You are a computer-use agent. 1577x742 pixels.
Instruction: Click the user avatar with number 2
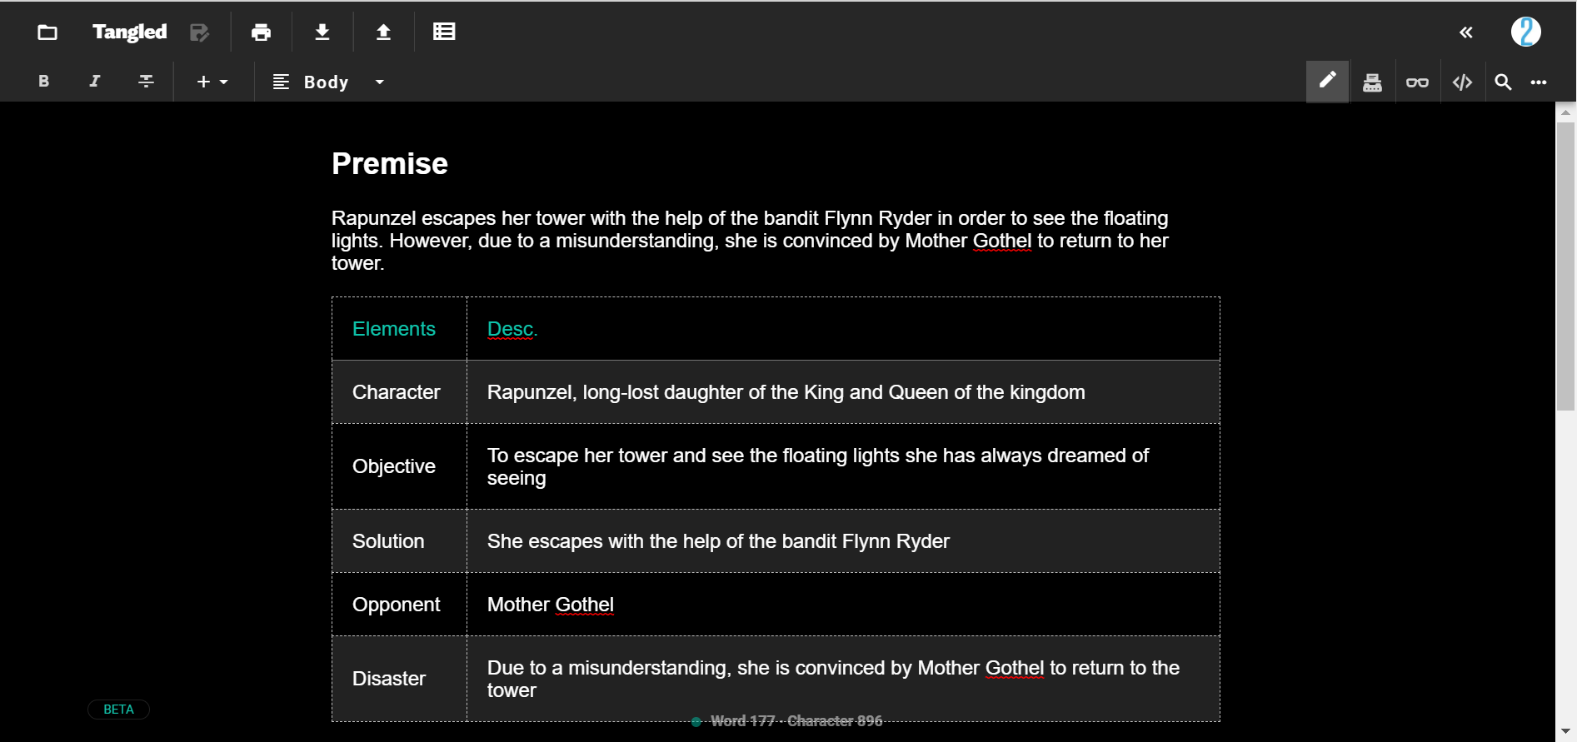coord(1525,32)
